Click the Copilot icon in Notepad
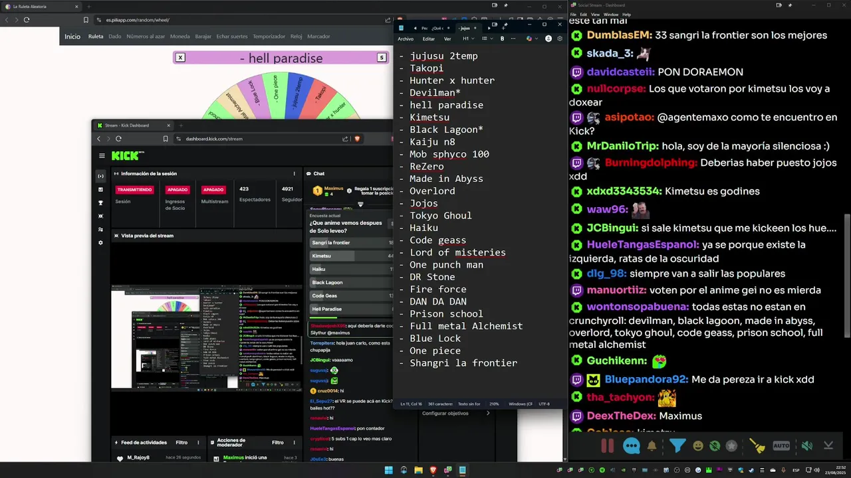 click(529, 39)
